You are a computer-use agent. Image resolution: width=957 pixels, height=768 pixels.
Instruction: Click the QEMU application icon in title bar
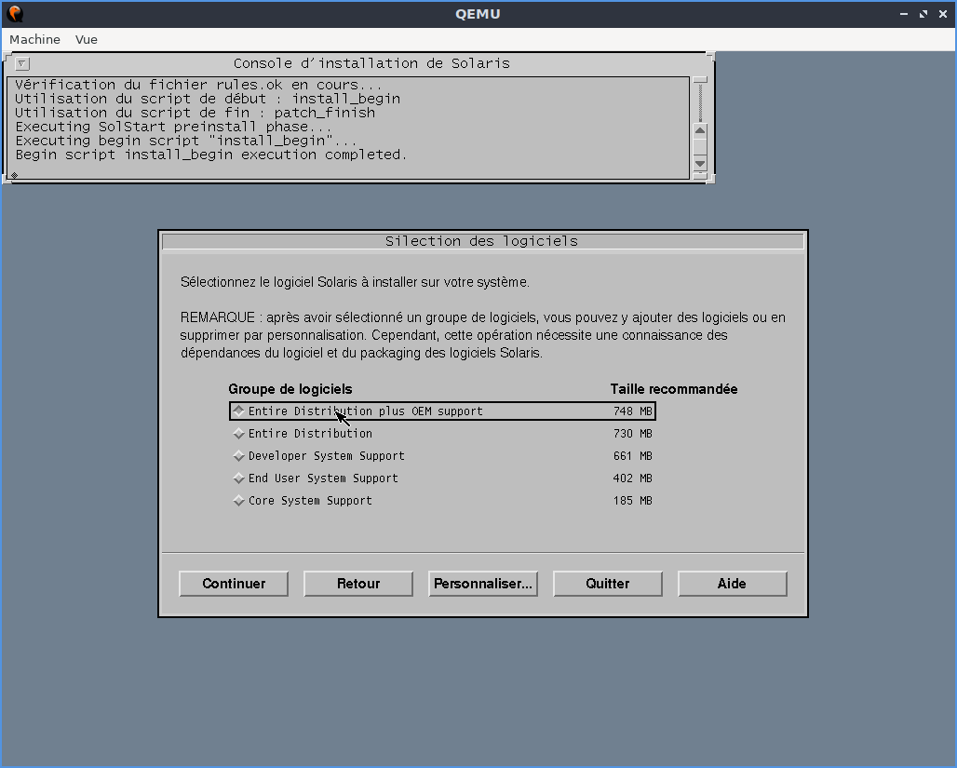(x=15, y=13)
